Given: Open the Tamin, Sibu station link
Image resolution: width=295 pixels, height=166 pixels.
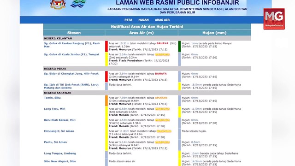Looking at the screenshot, I should click(52, 98).
